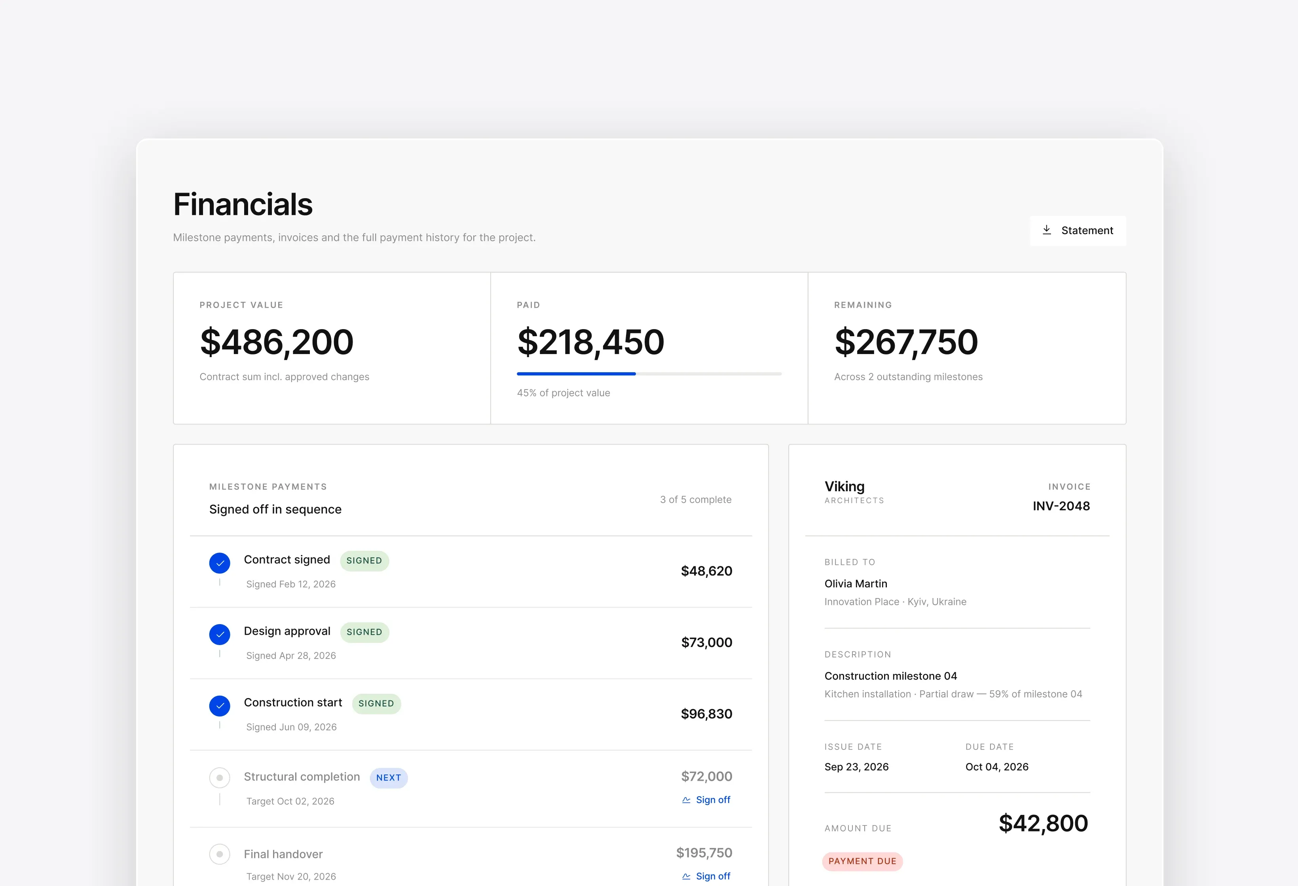
Task: Select the Final handover milestone title
Action: [x=283, y=854]
